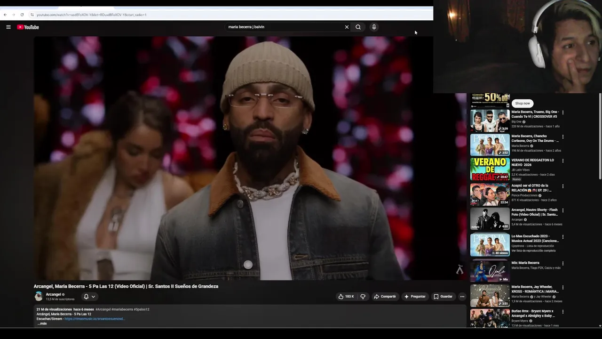Open options for 'XROSS - ROMÁNTICA' video
The height and width of the screenshot is (339, 602).
562,287
